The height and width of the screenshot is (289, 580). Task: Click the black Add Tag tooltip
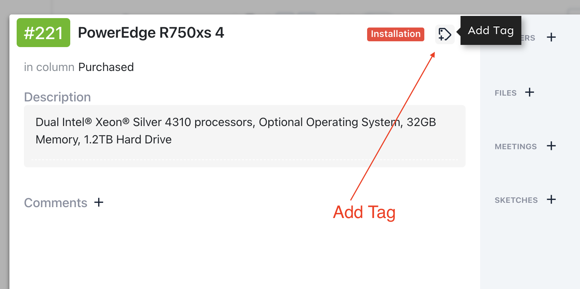[491, 30]
